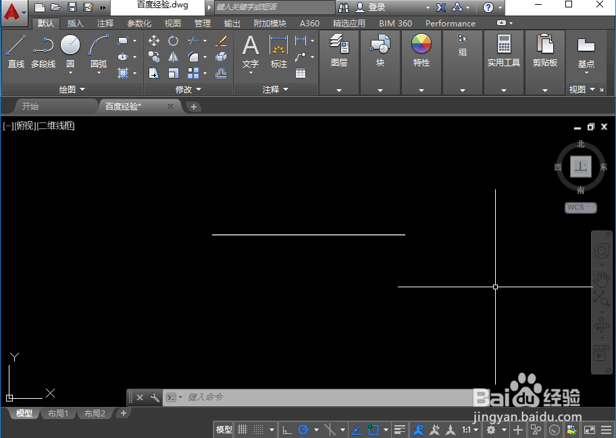
Task: Switch to the Insert (插入) ribbon tab
Action: click(75, 23)
